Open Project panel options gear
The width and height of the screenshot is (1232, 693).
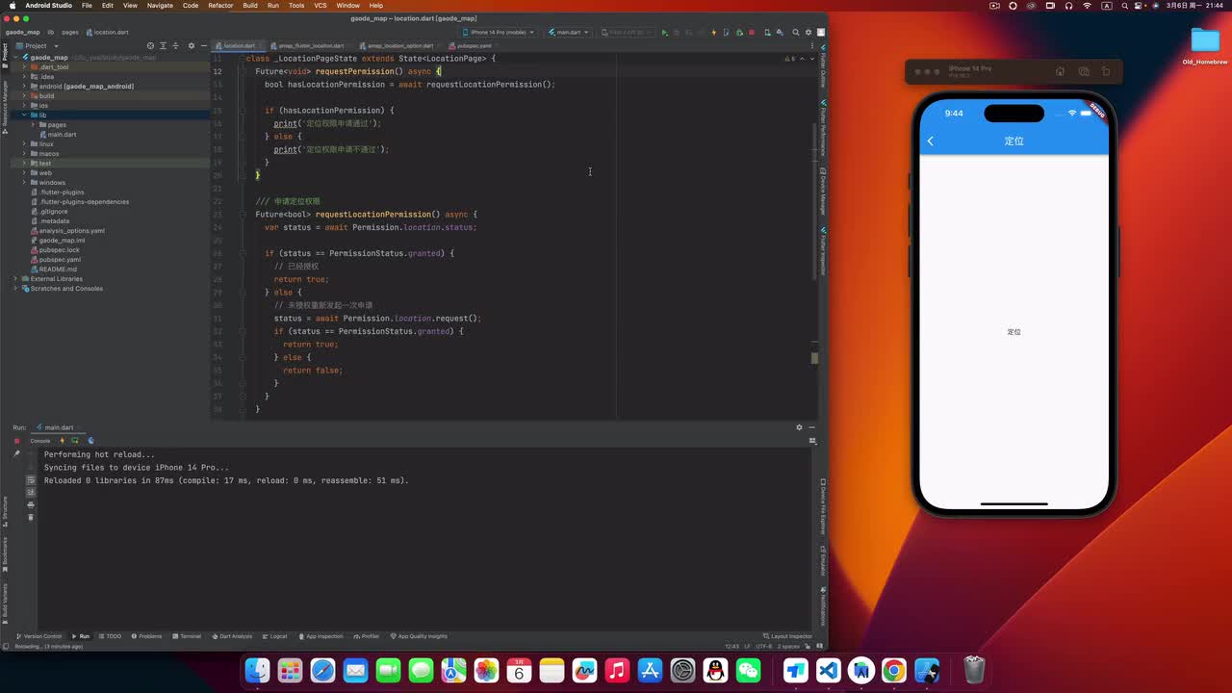tap(191, 45)
